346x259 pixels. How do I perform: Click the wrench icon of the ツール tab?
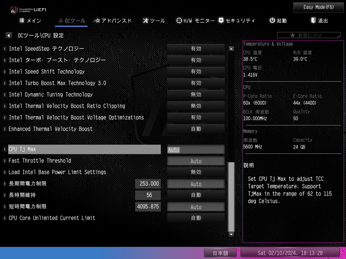[145, 21]
